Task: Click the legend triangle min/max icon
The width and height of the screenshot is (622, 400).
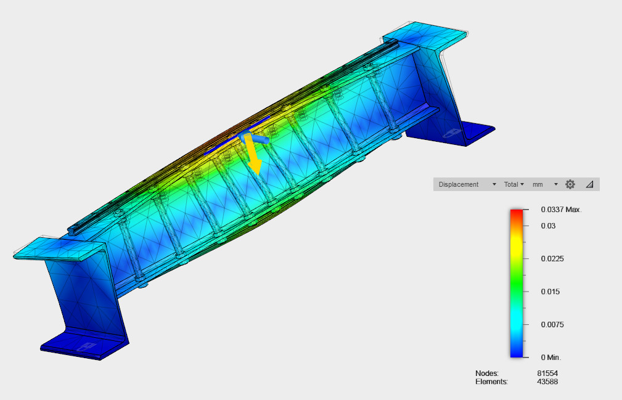Action: pos(589,184)
